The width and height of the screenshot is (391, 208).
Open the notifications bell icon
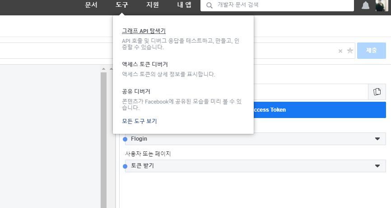[x=365, y=5]
